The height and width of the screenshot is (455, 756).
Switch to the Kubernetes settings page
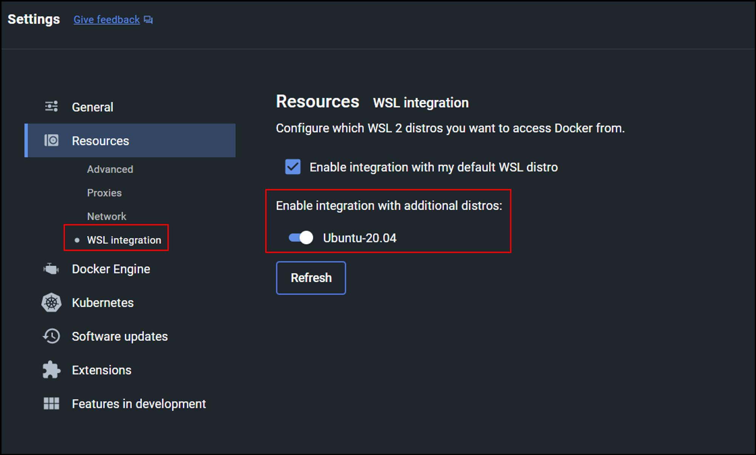tap(103, 303)
